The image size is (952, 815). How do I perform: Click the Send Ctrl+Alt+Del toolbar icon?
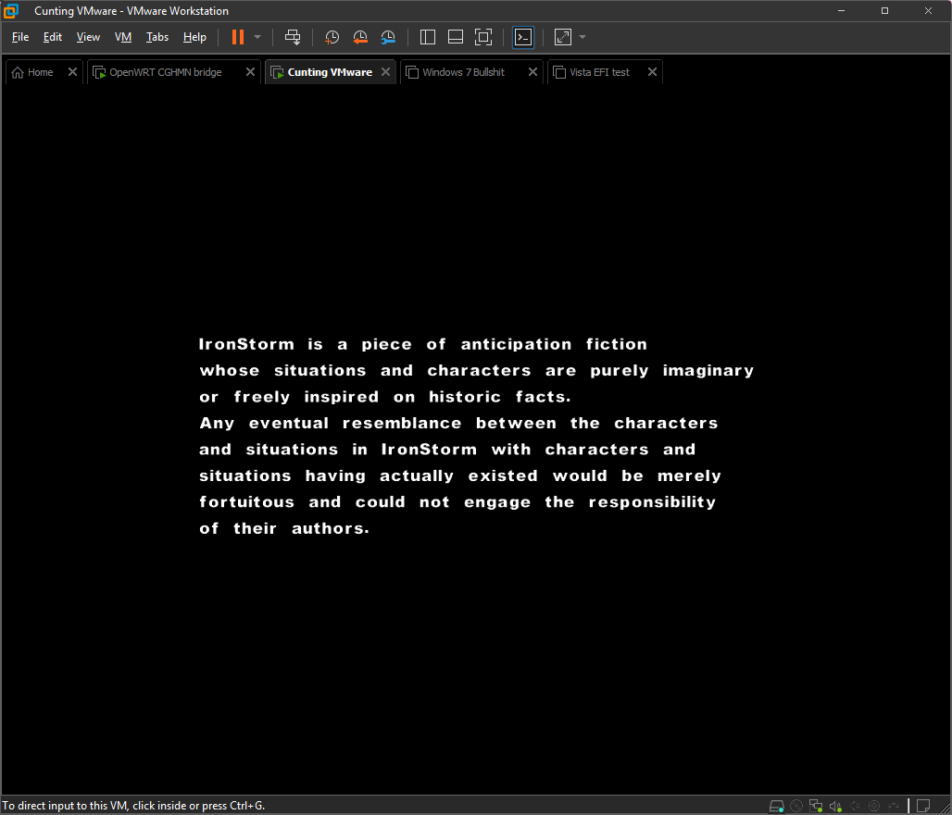tap(293, 37)
